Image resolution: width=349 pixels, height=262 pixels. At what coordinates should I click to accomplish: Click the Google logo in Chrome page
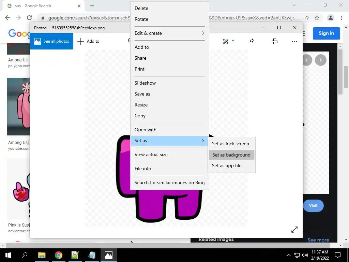click(19, 33)
